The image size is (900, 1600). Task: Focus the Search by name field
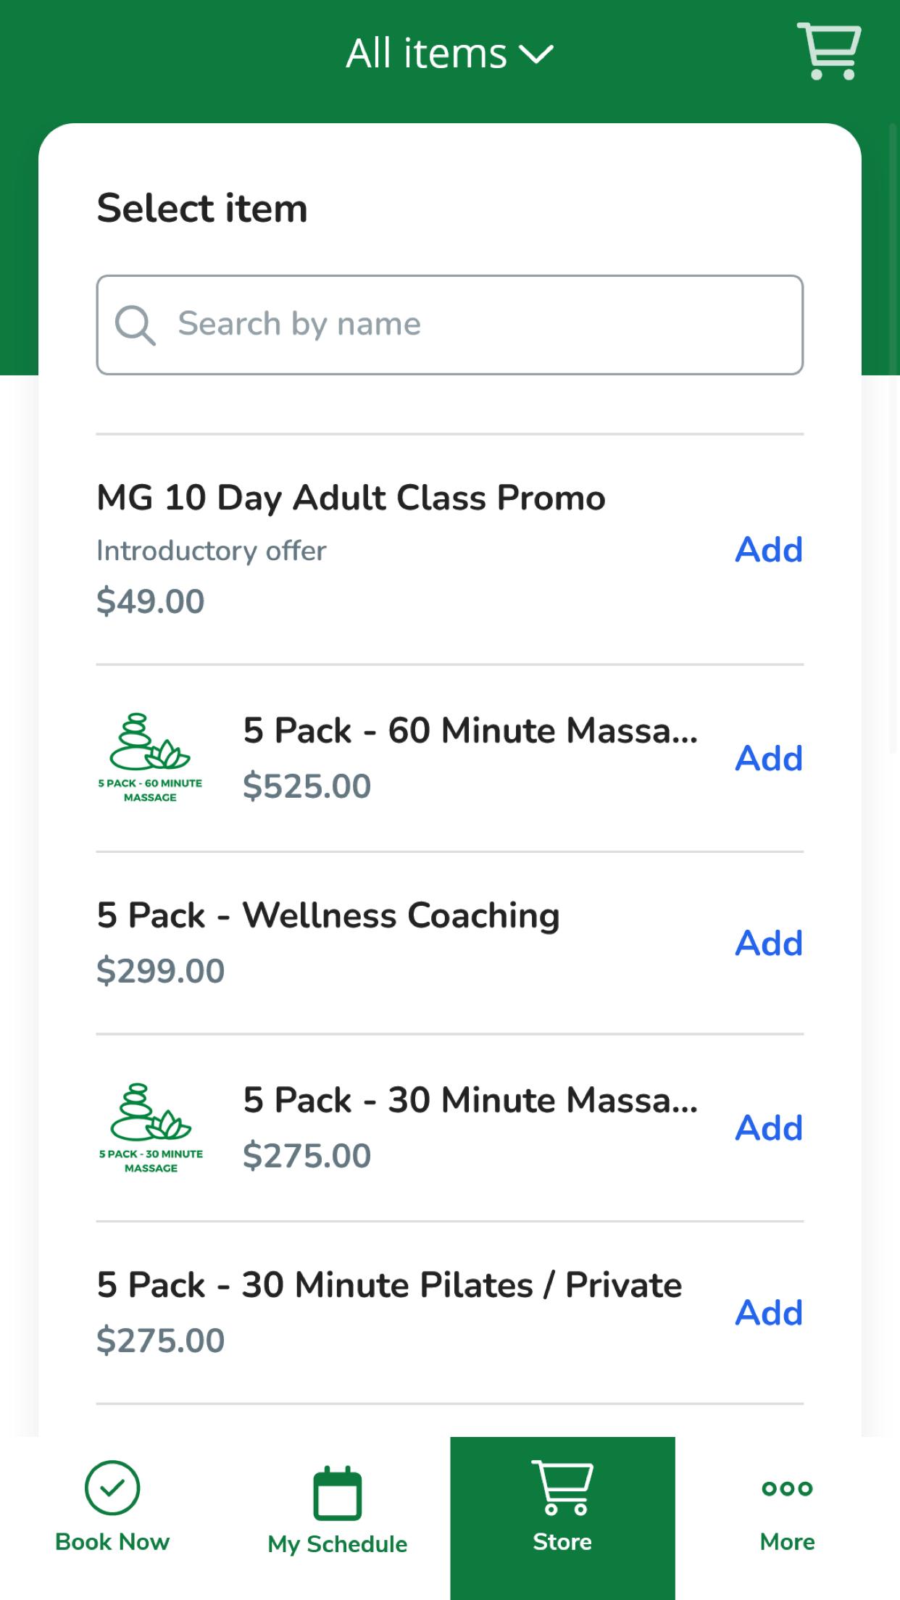[450, 325]
